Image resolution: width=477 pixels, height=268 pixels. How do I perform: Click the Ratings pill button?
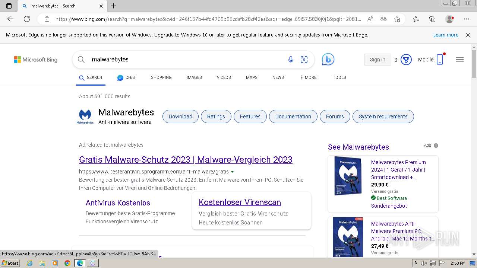[216, 117]
